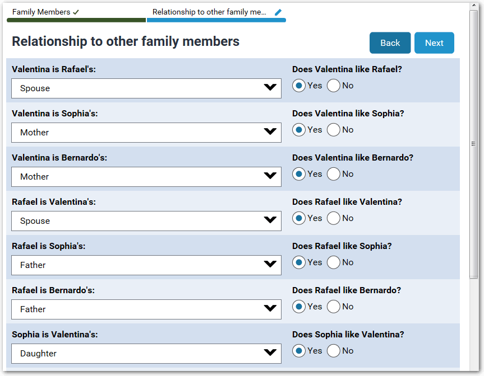The width and height of the screenshot is (484, 376).
Task: Click the vertical scrollbar thumb
Action: coord(472,143)
